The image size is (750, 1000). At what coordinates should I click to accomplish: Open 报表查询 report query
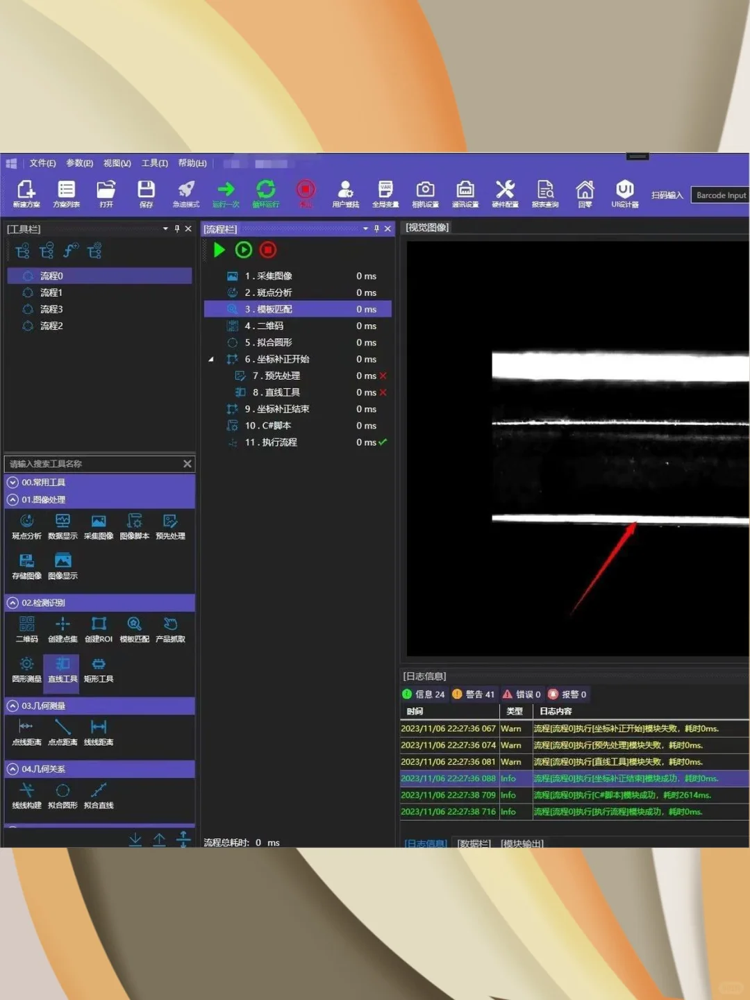coord(545,194)
